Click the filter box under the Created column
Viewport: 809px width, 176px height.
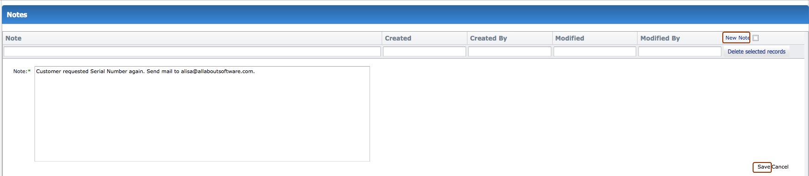[x=425, y=51]
